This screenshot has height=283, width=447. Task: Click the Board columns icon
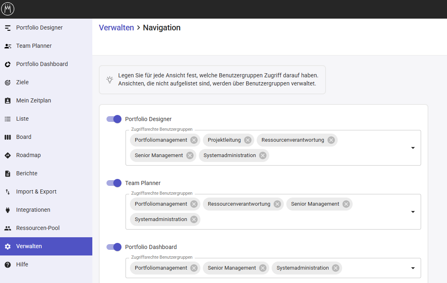[x=8, y=137]
